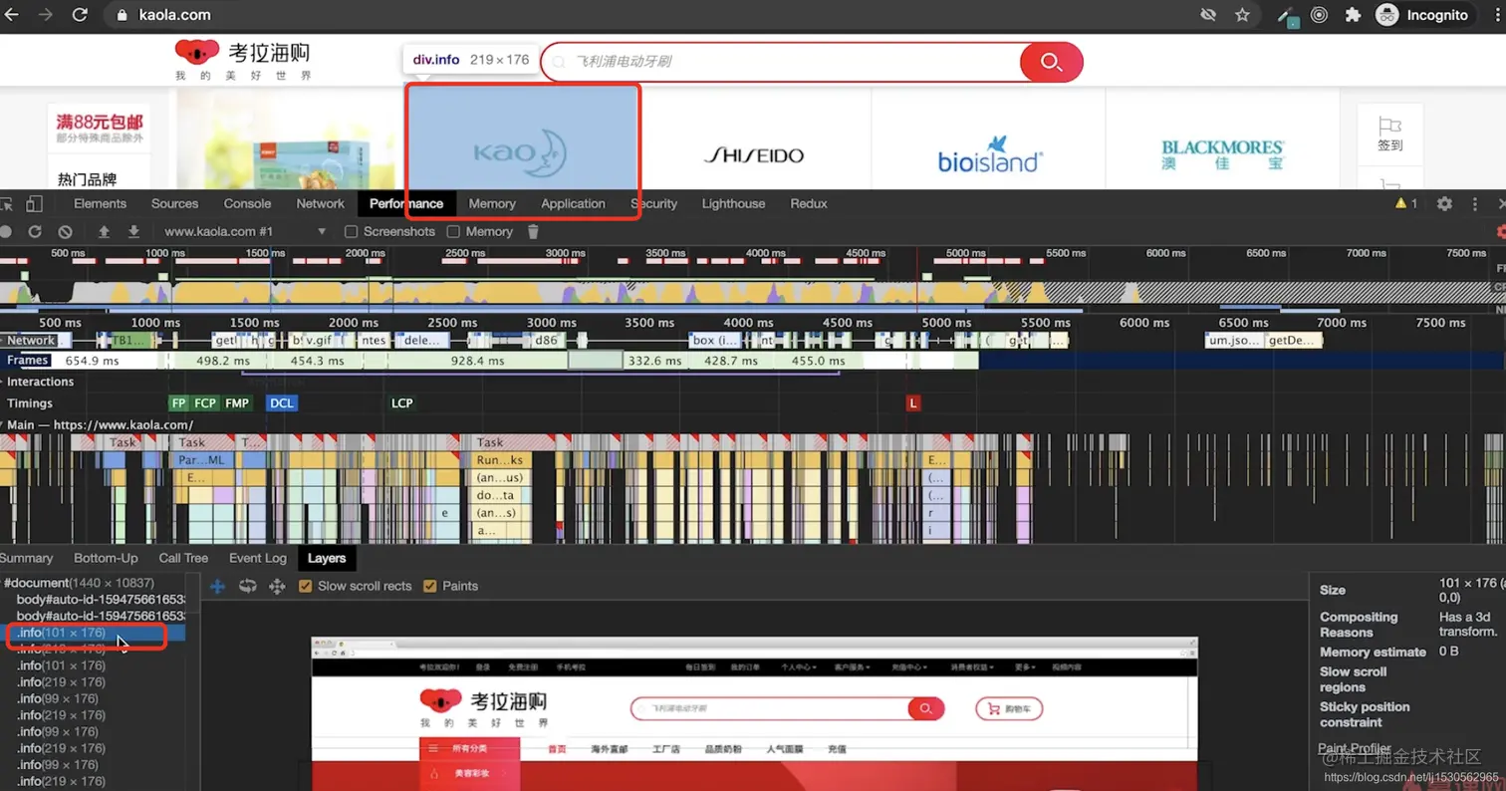Bookmark this page with the star icon
The height and width of the screenshot is (791, 1506).
1242,15
